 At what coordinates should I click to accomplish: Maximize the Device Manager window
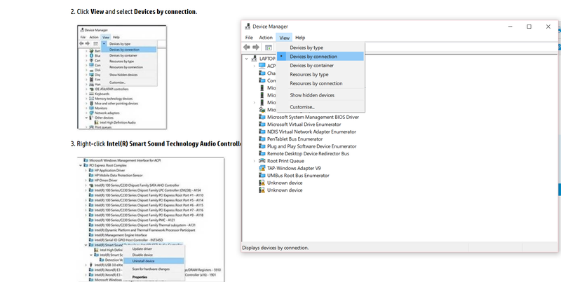coord(529,27)
